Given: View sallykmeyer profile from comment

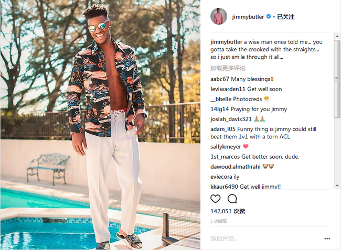Looking at the screenshot, I should (x=226, y=147).
